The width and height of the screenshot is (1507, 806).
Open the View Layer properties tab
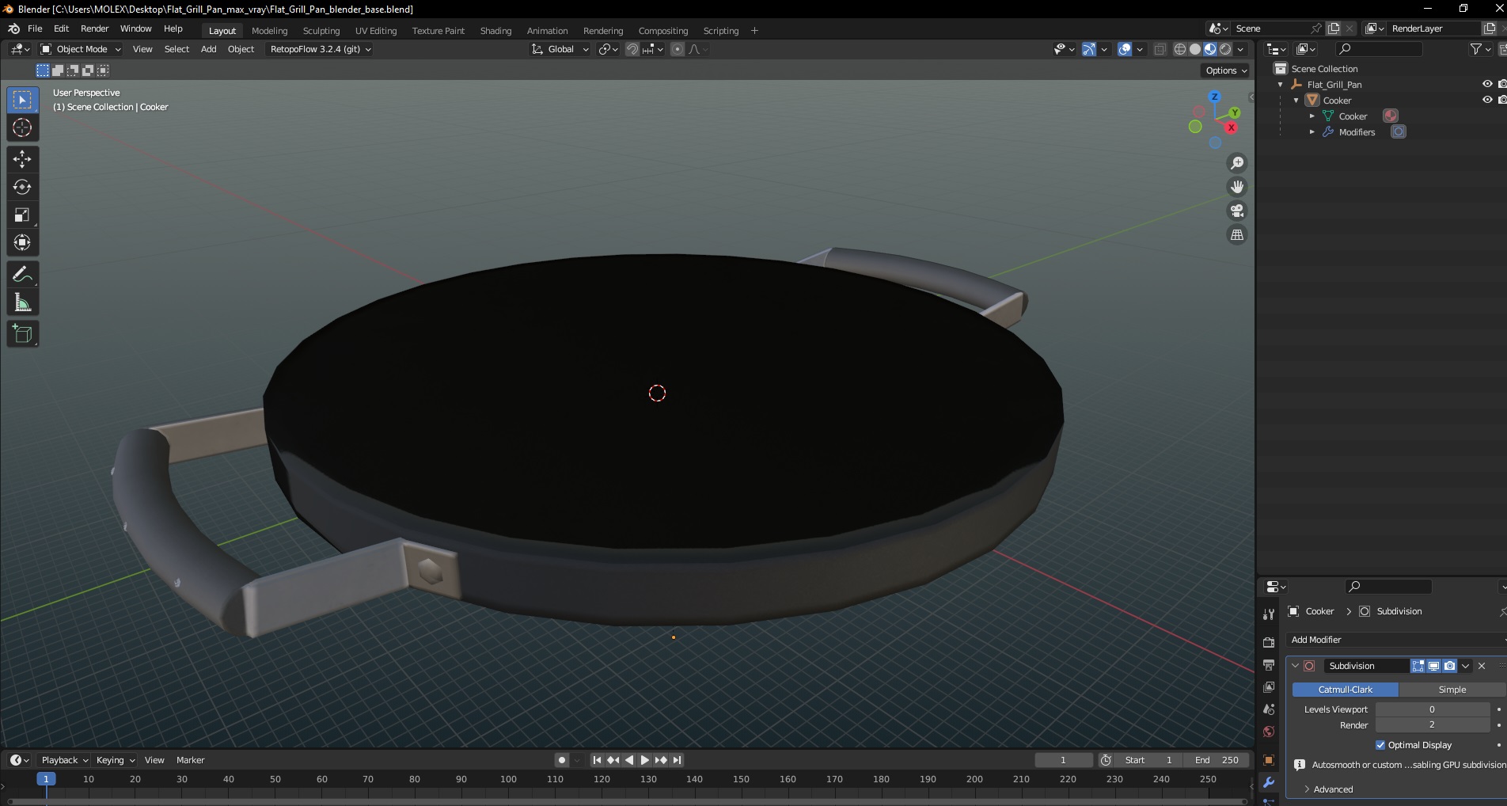tap(1269, 686)
